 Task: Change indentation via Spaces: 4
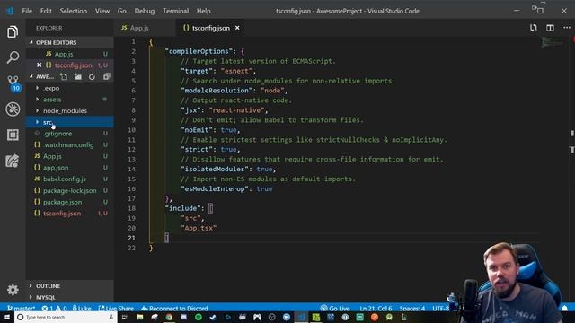(x=412, y=309)
